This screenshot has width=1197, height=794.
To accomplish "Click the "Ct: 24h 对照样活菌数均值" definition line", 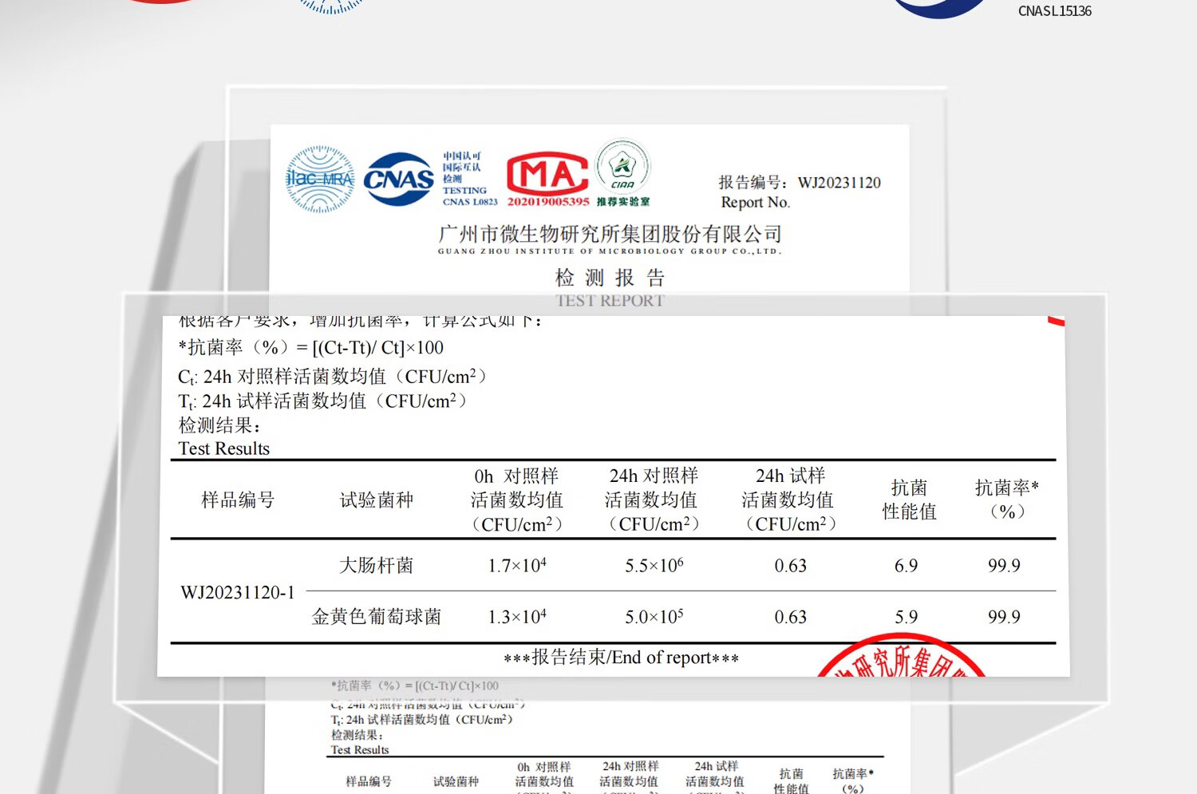I will pos(332,376).
